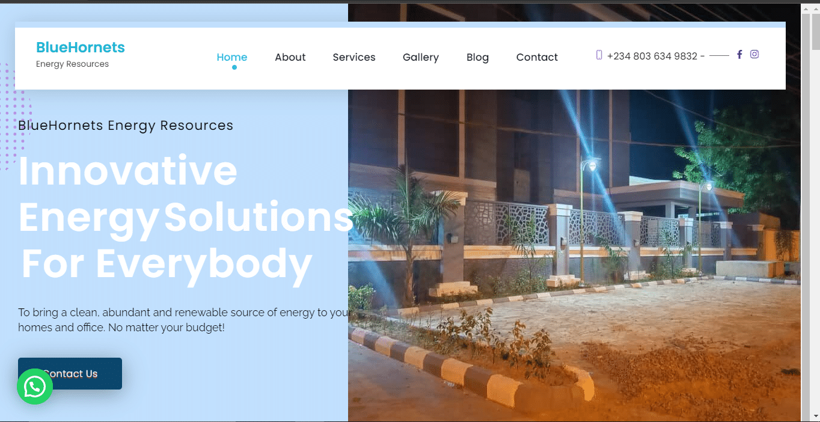The height and width of the screenshot is (422, 820).
Task: Go to the Home nav item
Action: (232, 57)
